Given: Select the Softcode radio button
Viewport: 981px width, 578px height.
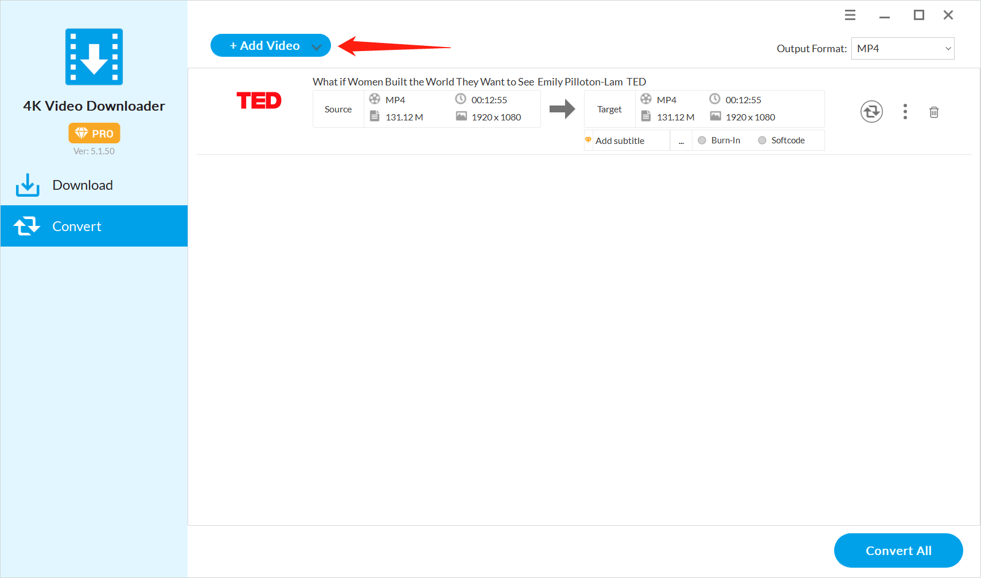Looking at the screenshot, I should click(x=762, y=140).
